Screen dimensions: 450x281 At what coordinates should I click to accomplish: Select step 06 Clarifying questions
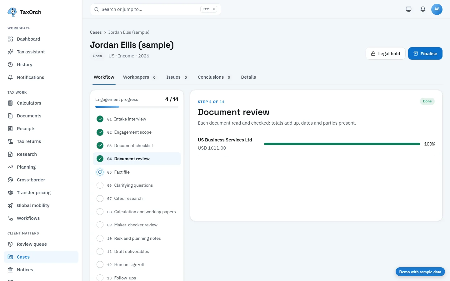(137, 185)
